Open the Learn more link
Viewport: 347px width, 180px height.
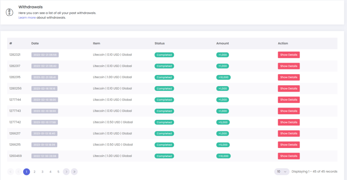pyautogui.click(x=27, y=17)
